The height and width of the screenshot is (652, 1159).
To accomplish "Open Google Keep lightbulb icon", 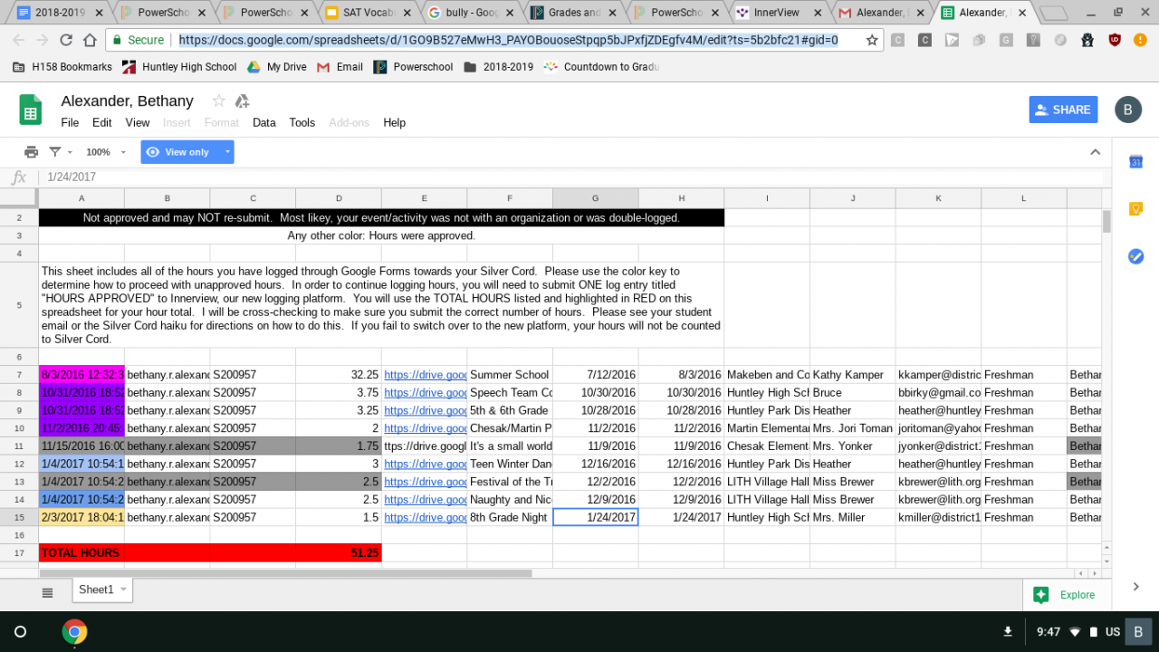I will coord(1135,209).
